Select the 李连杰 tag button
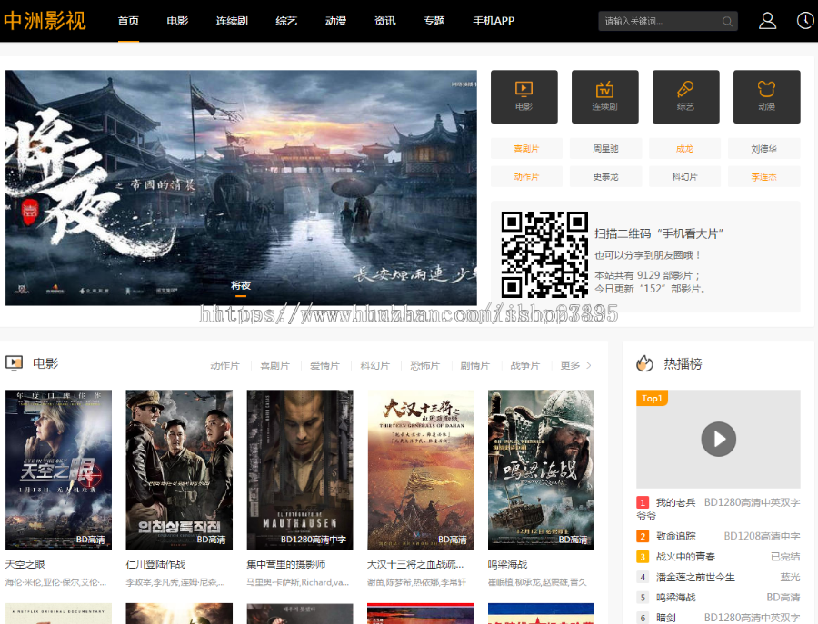 tap(764, 177)
